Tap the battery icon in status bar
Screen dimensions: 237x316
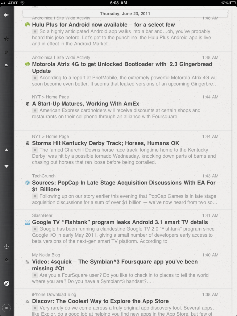pyautogui.click(x=233, y=3)
